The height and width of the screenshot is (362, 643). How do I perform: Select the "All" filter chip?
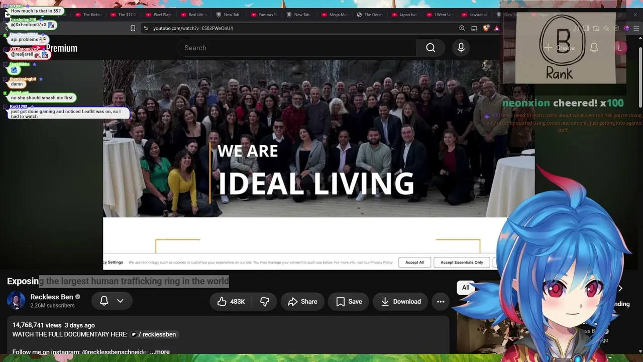click(466, 288)
